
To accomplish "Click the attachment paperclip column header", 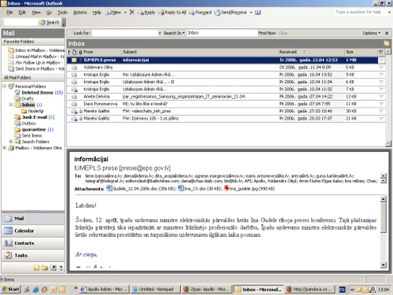I will point(80,52).
